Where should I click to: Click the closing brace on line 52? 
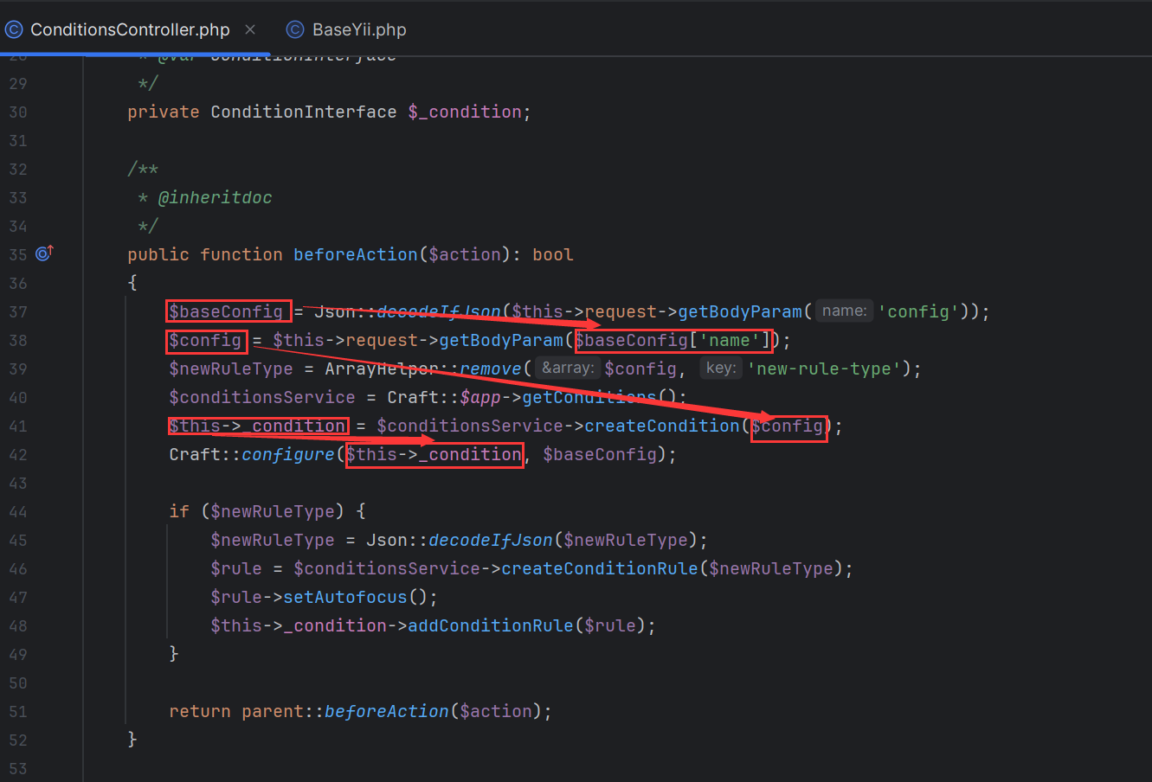(132, 739)
